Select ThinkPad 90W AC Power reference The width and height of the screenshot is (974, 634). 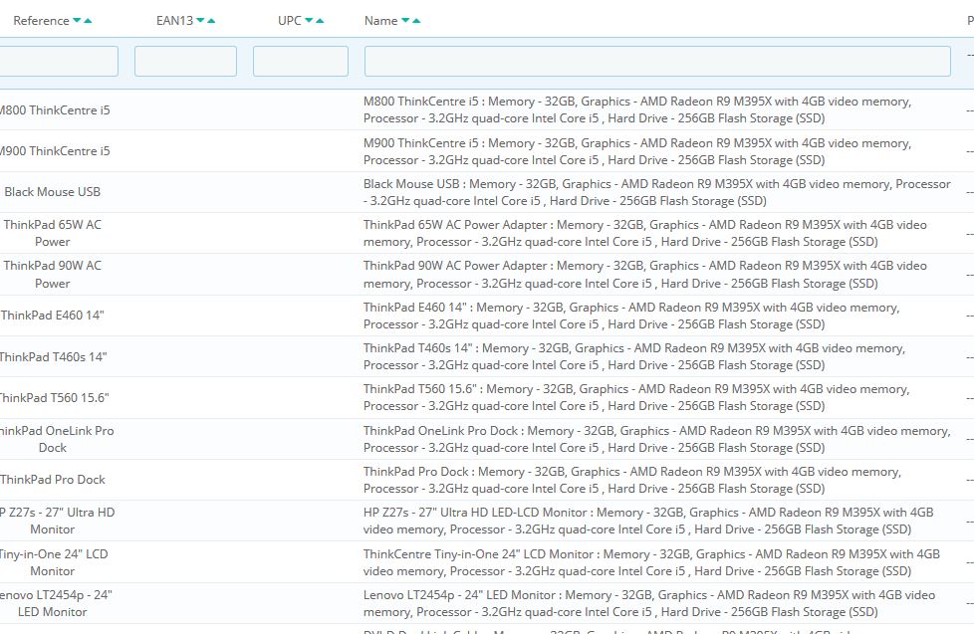[x=52, y=275]
